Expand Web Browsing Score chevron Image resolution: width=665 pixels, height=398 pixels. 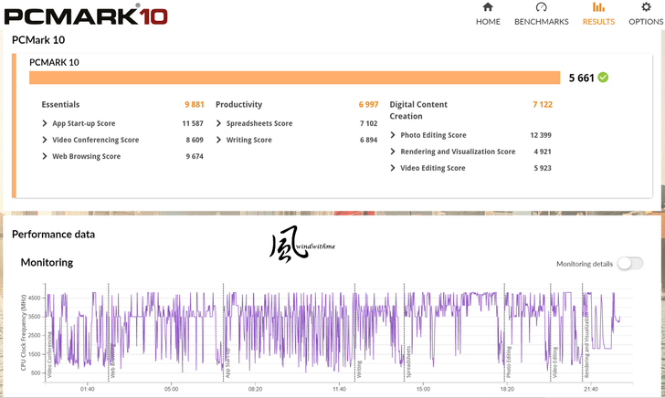(x=45, y=156)
